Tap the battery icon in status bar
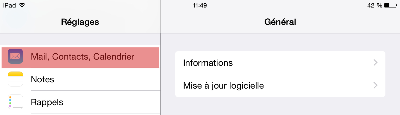Image resolution: width=400 pixels, height=115 pixels. (391, 5)
